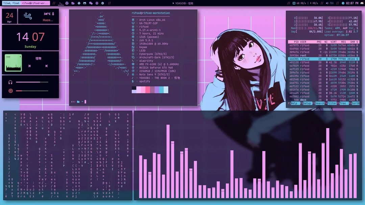Open the file manager icon in the top bar
365x205 pixels.
[x=73, y=3]
